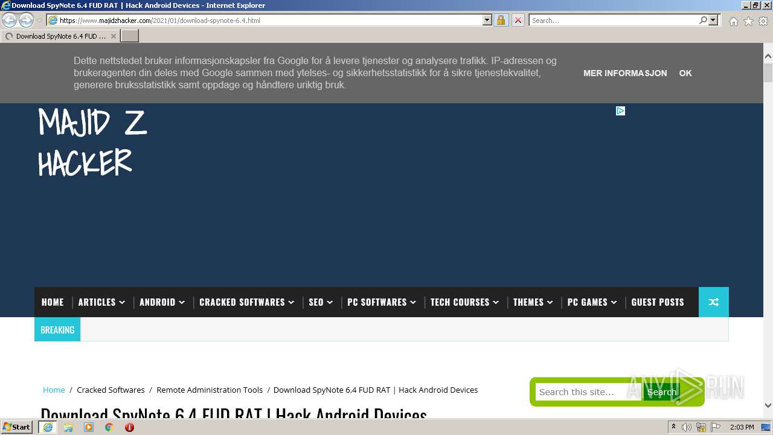Open Favorites with the star icon
Image resolution: width=773 pixels, height=435 pixels.
tap(748, 21)
